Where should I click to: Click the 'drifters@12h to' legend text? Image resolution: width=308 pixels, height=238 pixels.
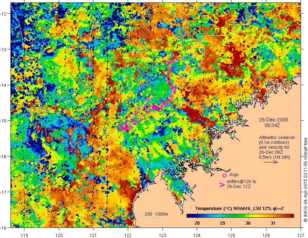coord(241,182)
